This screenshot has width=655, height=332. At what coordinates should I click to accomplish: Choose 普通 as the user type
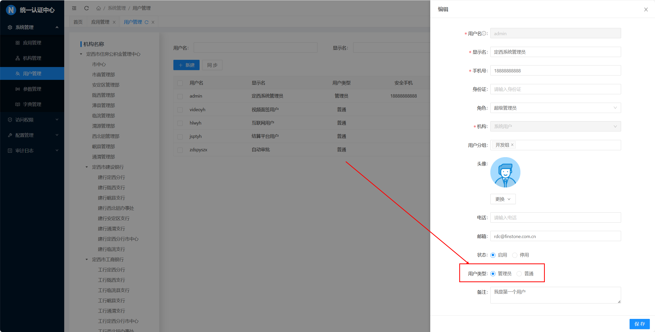[x=519, y=274]
